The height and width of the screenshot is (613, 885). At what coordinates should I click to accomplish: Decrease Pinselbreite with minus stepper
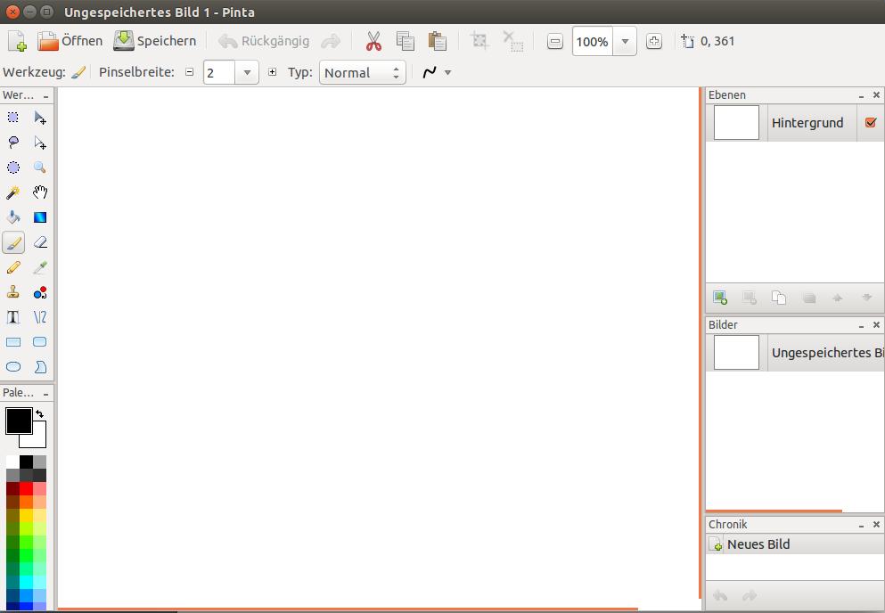point(190,72)
